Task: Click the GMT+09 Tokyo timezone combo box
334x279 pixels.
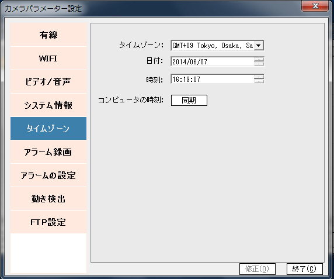Action: [217, 46]
